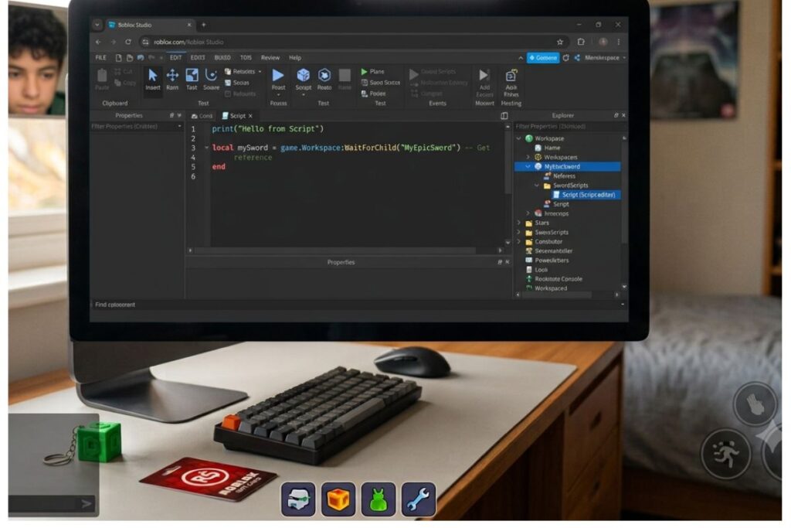Toggle the split editor view icon
Image resolution: width=791 pixels, height=528 pixels.
pyautogui.click(x=504, y=116)
